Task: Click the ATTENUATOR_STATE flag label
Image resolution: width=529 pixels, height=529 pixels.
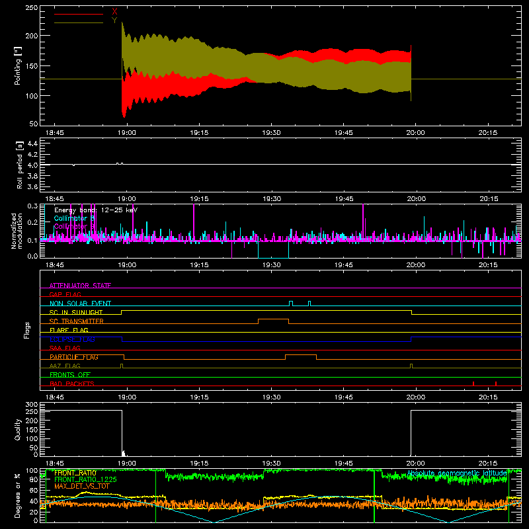Action: 80,286
